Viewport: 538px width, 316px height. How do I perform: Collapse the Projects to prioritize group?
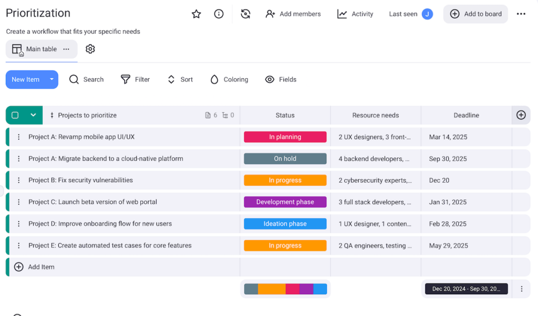pos(33,114)
